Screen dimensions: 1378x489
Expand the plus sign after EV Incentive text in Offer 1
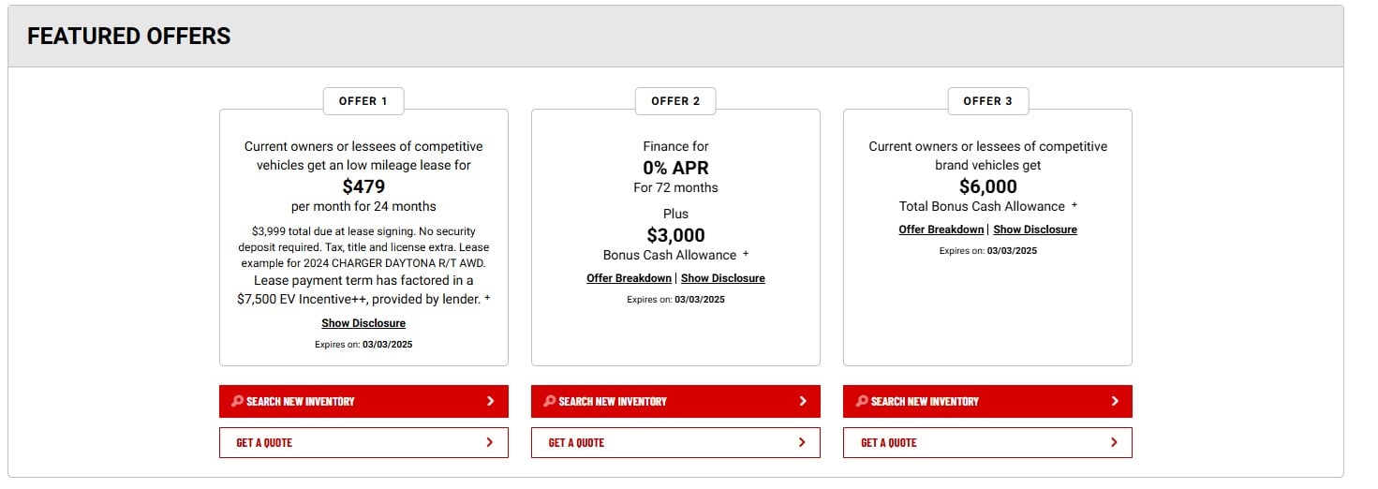(487, 300)
